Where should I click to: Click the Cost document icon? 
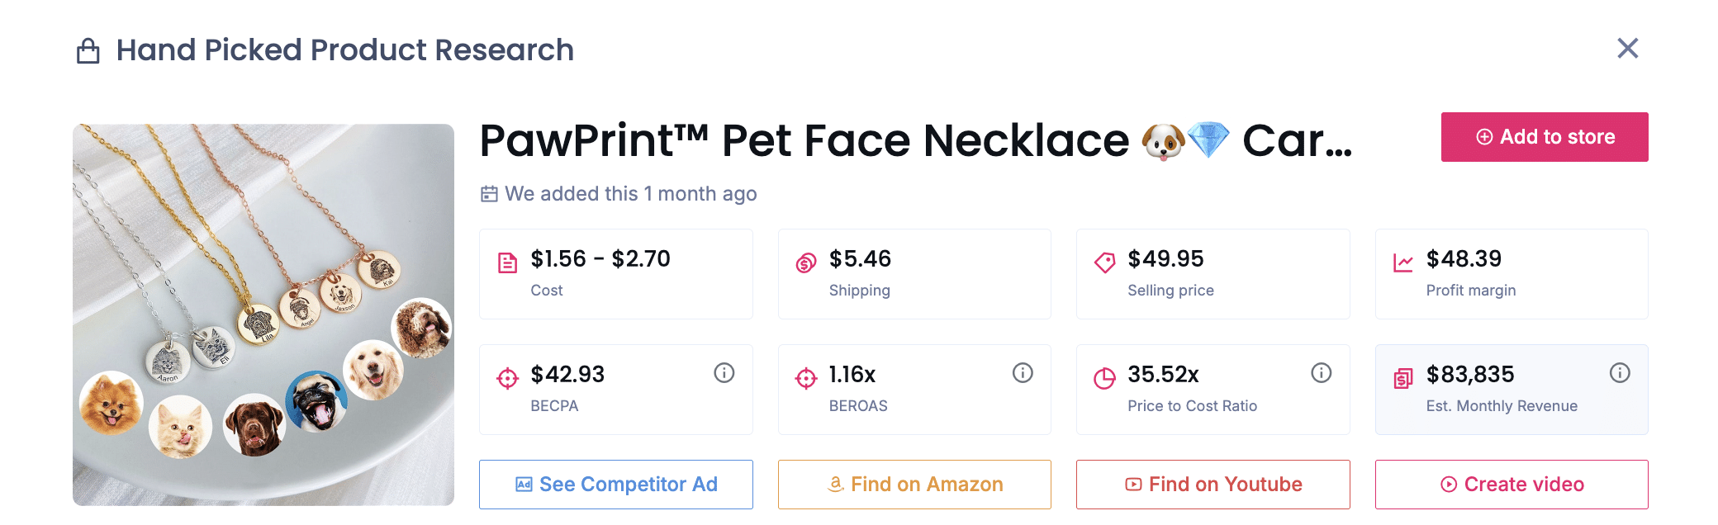click(507, 263)
